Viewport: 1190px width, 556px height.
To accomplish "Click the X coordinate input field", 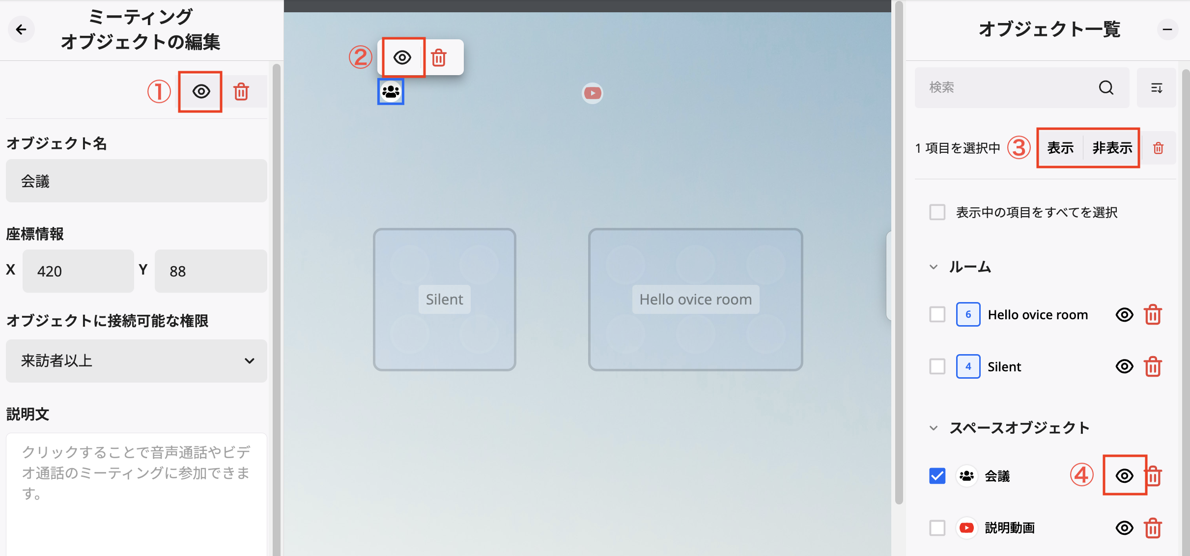I will [x=78, y=271].
